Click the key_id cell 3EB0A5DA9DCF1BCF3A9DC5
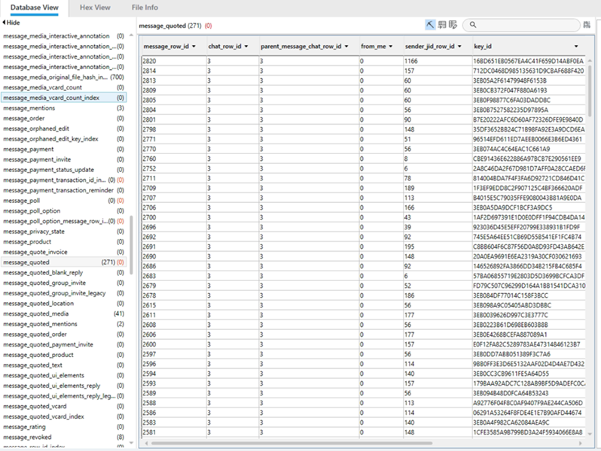Screen dimensions: 601x451 529,207
